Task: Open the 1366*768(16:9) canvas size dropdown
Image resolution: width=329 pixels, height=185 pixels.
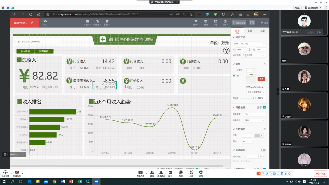Action: tap(249, 44)
